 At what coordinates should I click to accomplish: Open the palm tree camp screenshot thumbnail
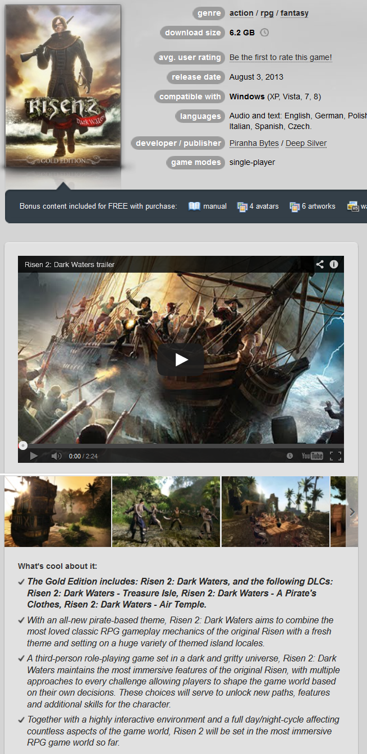point(276,512)
